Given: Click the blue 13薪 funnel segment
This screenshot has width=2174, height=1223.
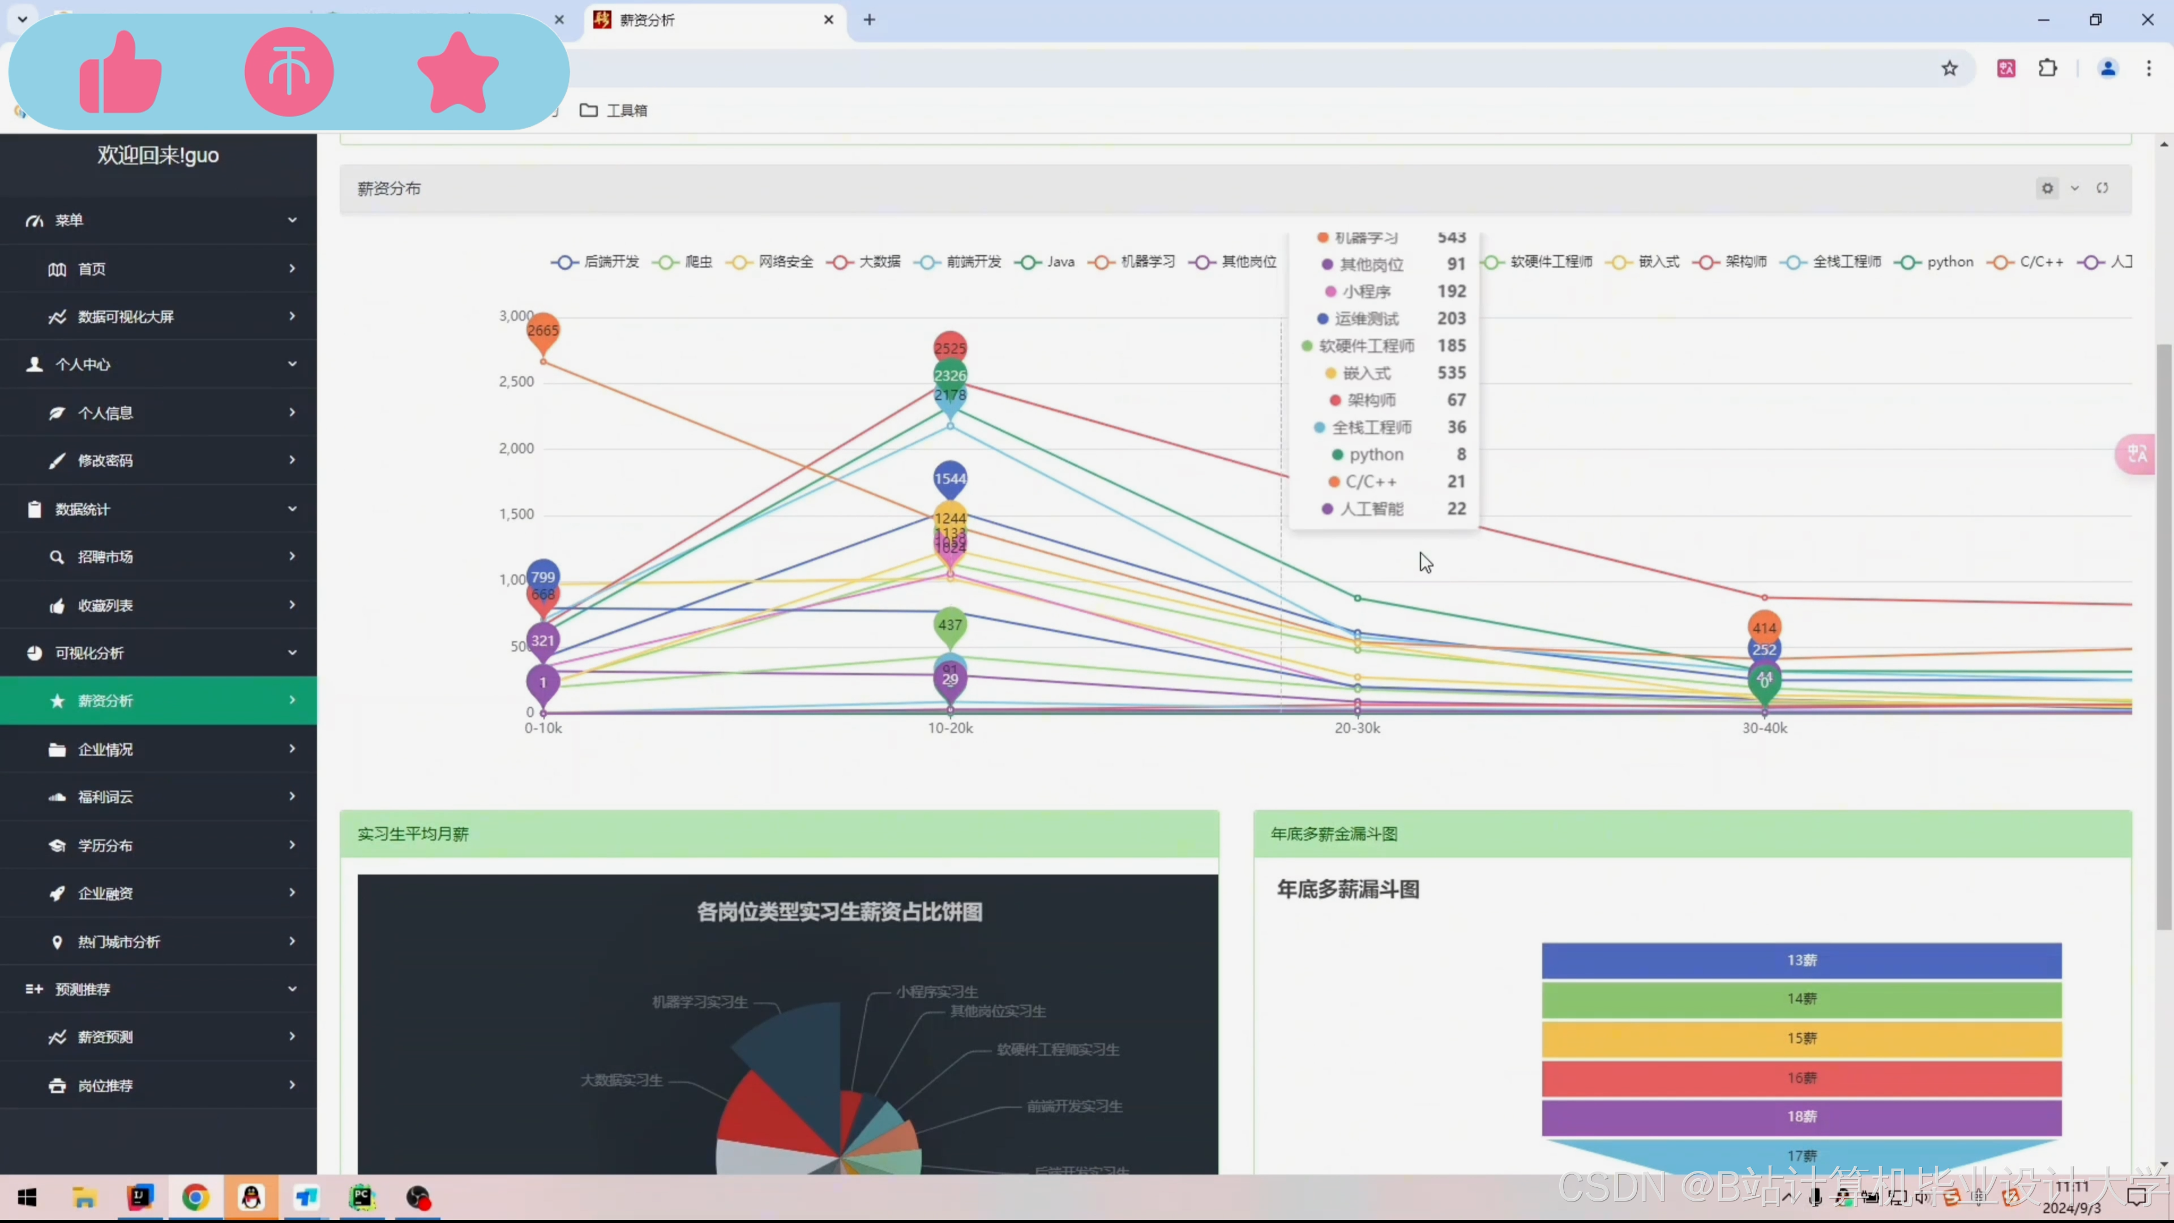Looking at the screenshot, I should click(x=1801, y=960).
